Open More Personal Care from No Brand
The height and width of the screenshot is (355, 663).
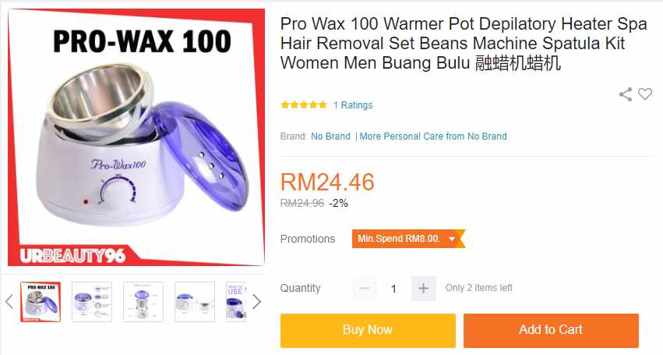point(433,137)
